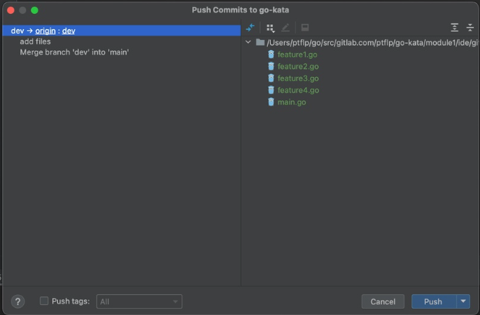Viewport: 480px width, 315px height.
Task: Click the folder icon of the directory node
Action: point(260,42)
